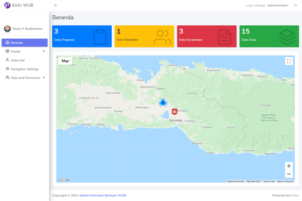The width and height of the screenshot is (302, 201).
Task: Select Beranda in the sidebar
Action: tap(24, 43)
